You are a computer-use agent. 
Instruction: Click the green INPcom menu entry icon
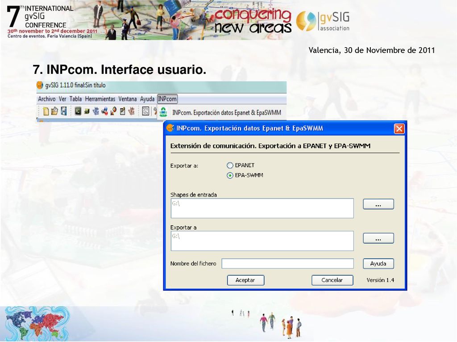[163, 112]
